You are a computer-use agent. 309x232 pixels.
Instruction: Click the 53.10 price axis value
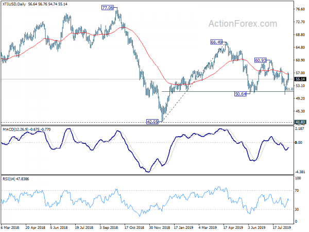[300, 86]
